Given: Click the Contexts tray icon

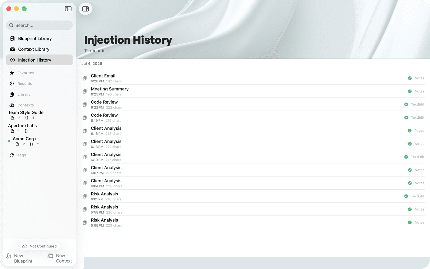Looking at the screenshot, I should click(x=12, y=105).
